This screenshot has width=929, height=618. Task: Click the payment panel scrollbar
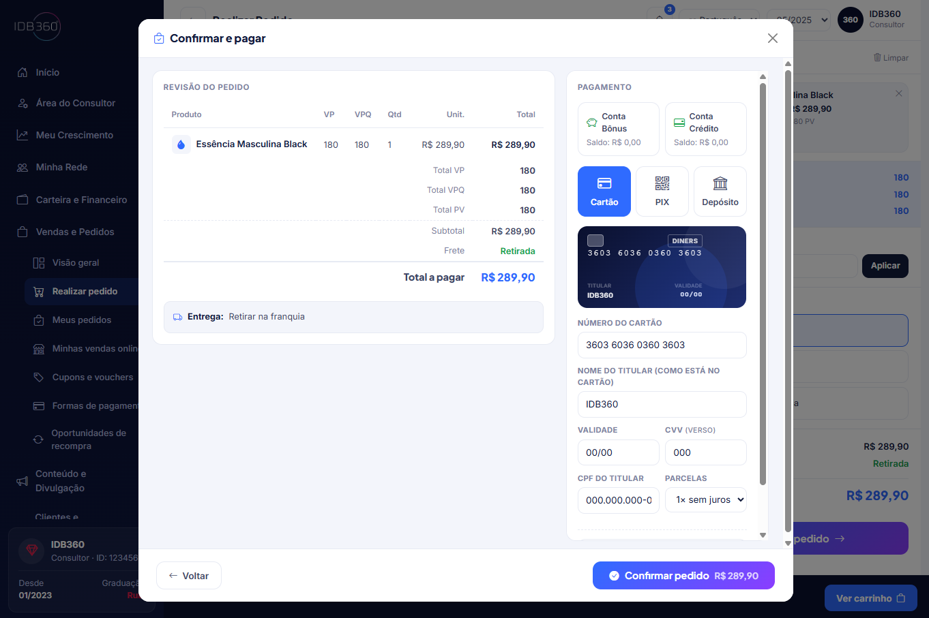pyautogui.click(x=763, y=283)
